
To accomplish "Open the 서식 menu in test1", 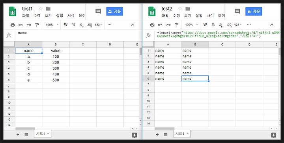I will (x=71, y=15).
